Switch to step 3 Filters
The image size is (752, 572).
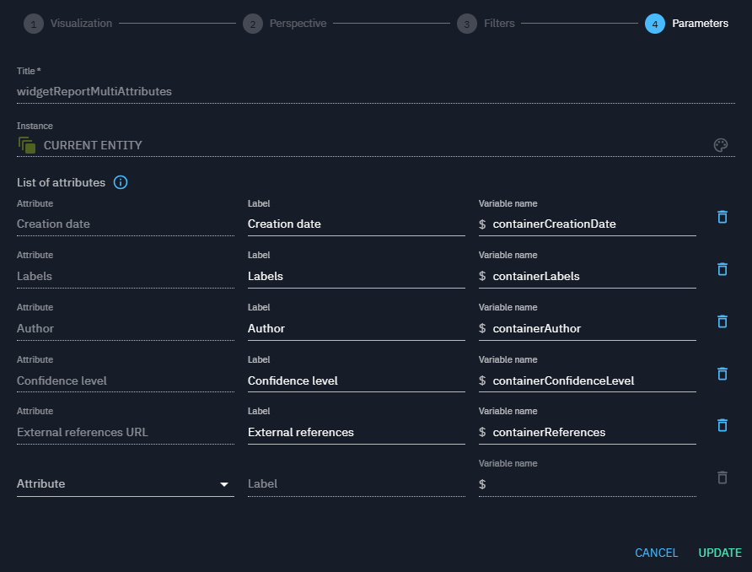(x=487, y=24)
